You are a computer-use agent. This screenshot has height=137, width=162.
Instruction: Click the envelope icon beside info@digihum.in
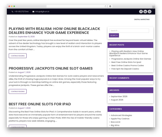pyautogui.click(x=33, y=12)
